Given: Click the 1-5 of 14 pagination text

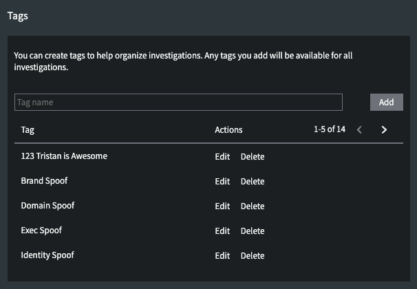Looking at the screenshot, I should click(330, 129).
